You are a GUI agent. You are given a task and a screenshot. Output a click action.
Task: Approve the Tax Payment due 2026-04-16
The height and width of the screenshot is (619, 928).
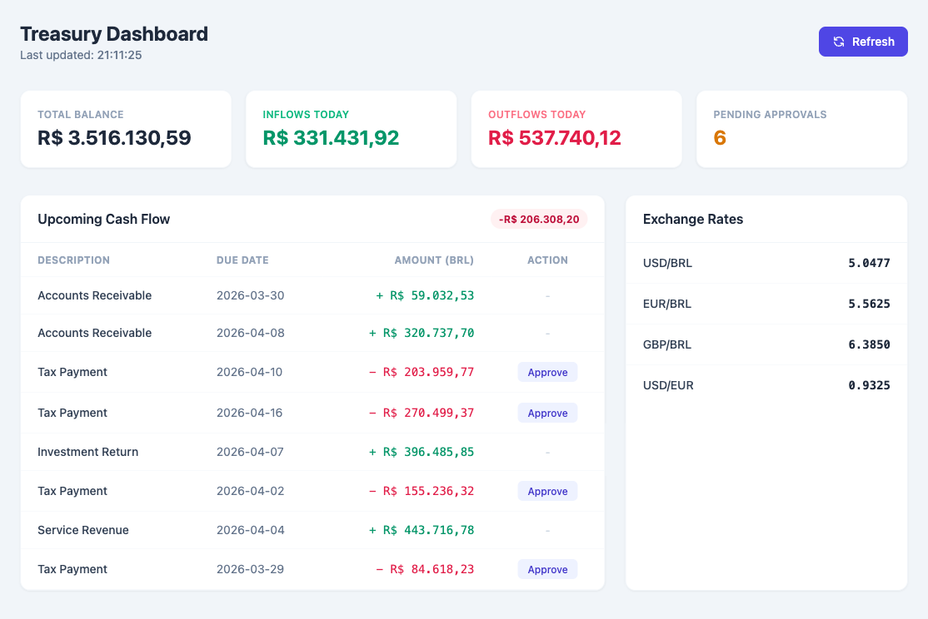click(x=547, y=413)
